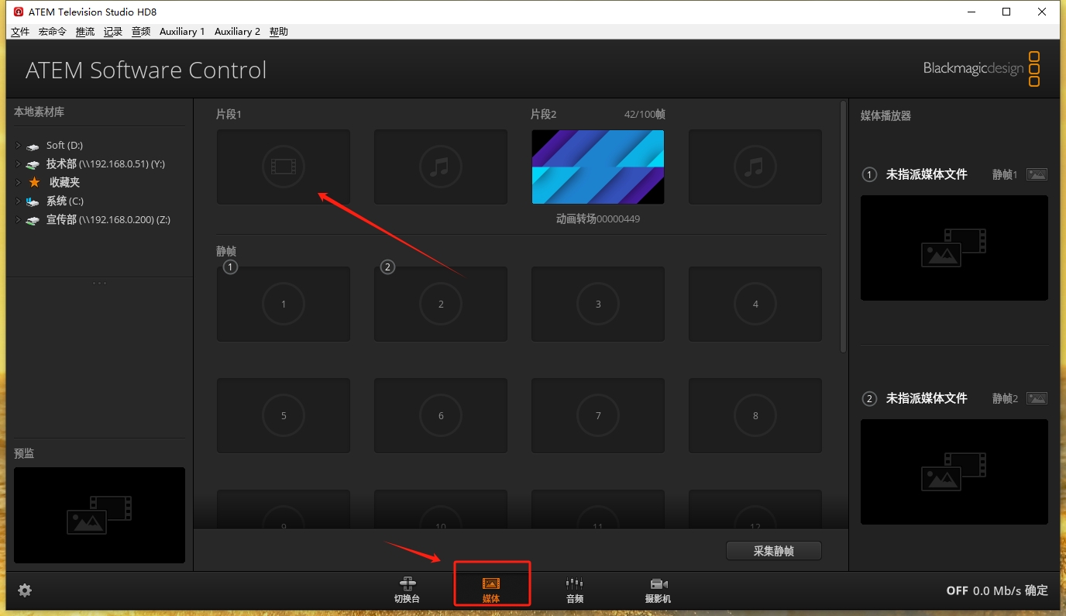Click the 媒体播放器 panel heading

point(885,115)
